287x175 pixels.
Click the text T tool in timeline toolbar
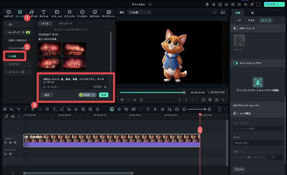(x=55, y=109)
